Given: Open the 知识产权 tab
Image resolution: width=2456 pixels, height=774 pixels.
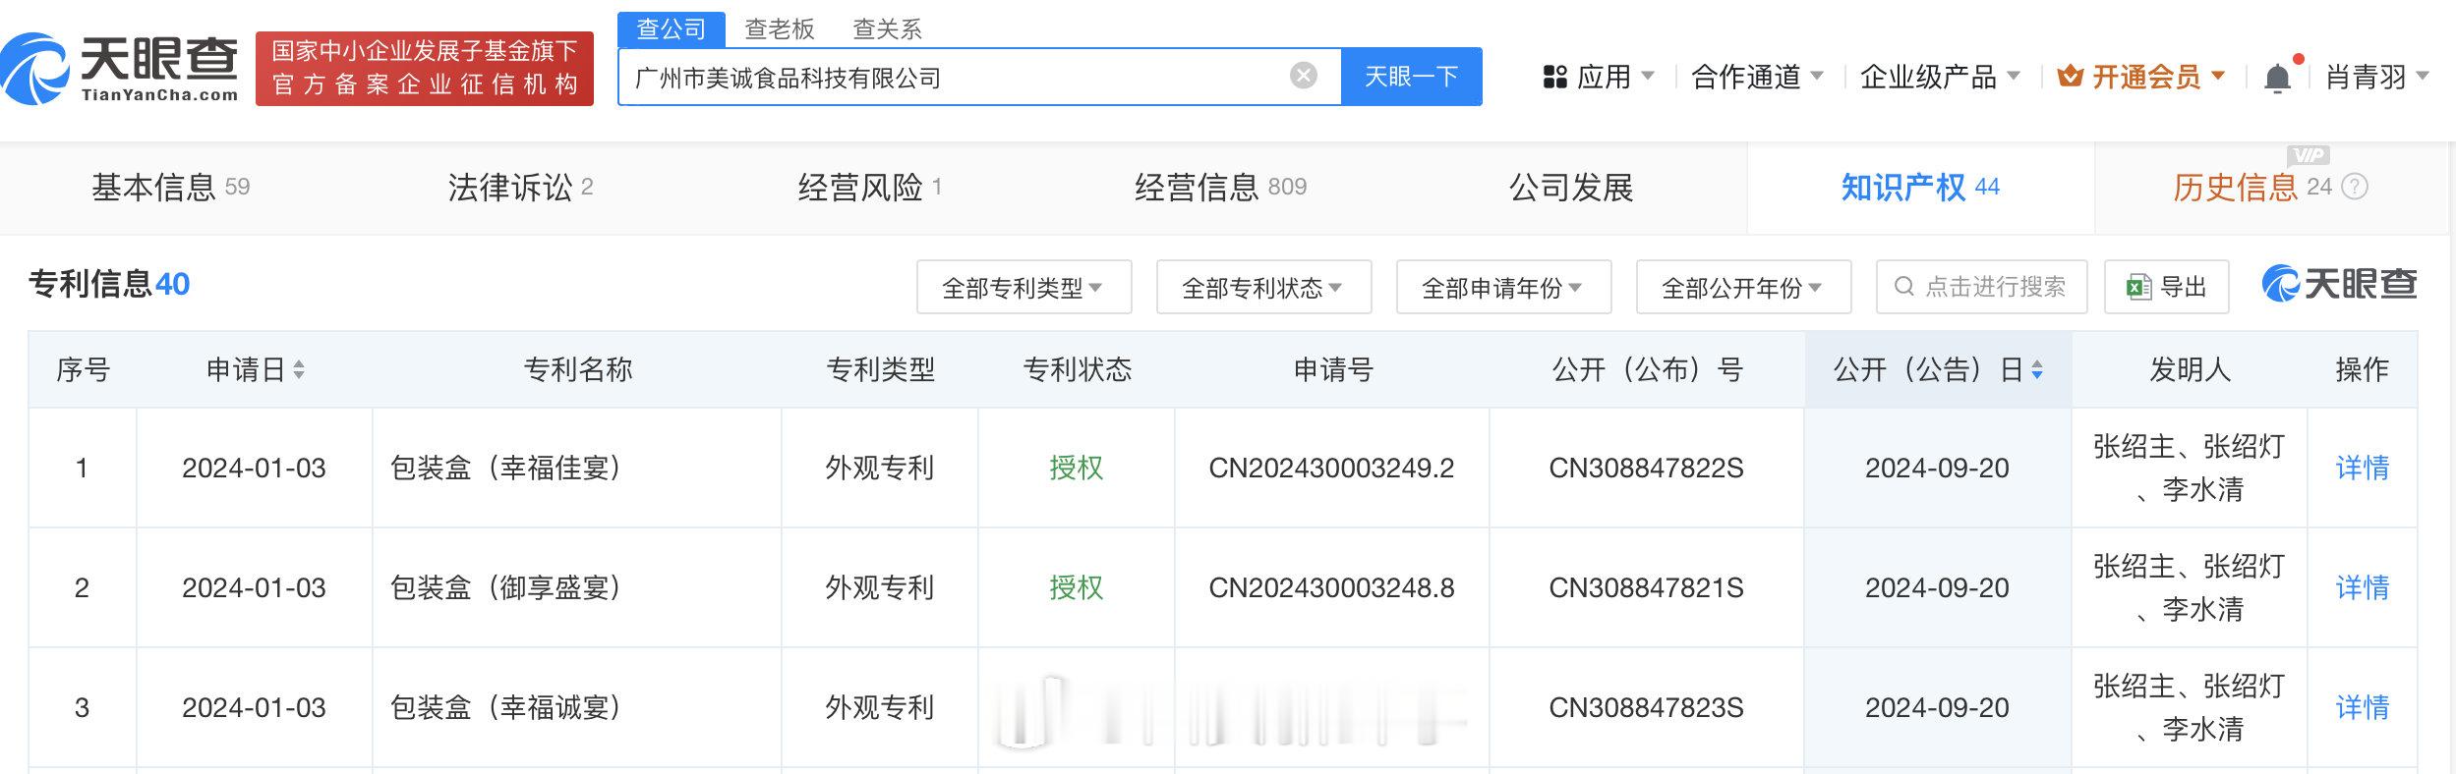Looking at the screenshot, I should click(1920, 187).
